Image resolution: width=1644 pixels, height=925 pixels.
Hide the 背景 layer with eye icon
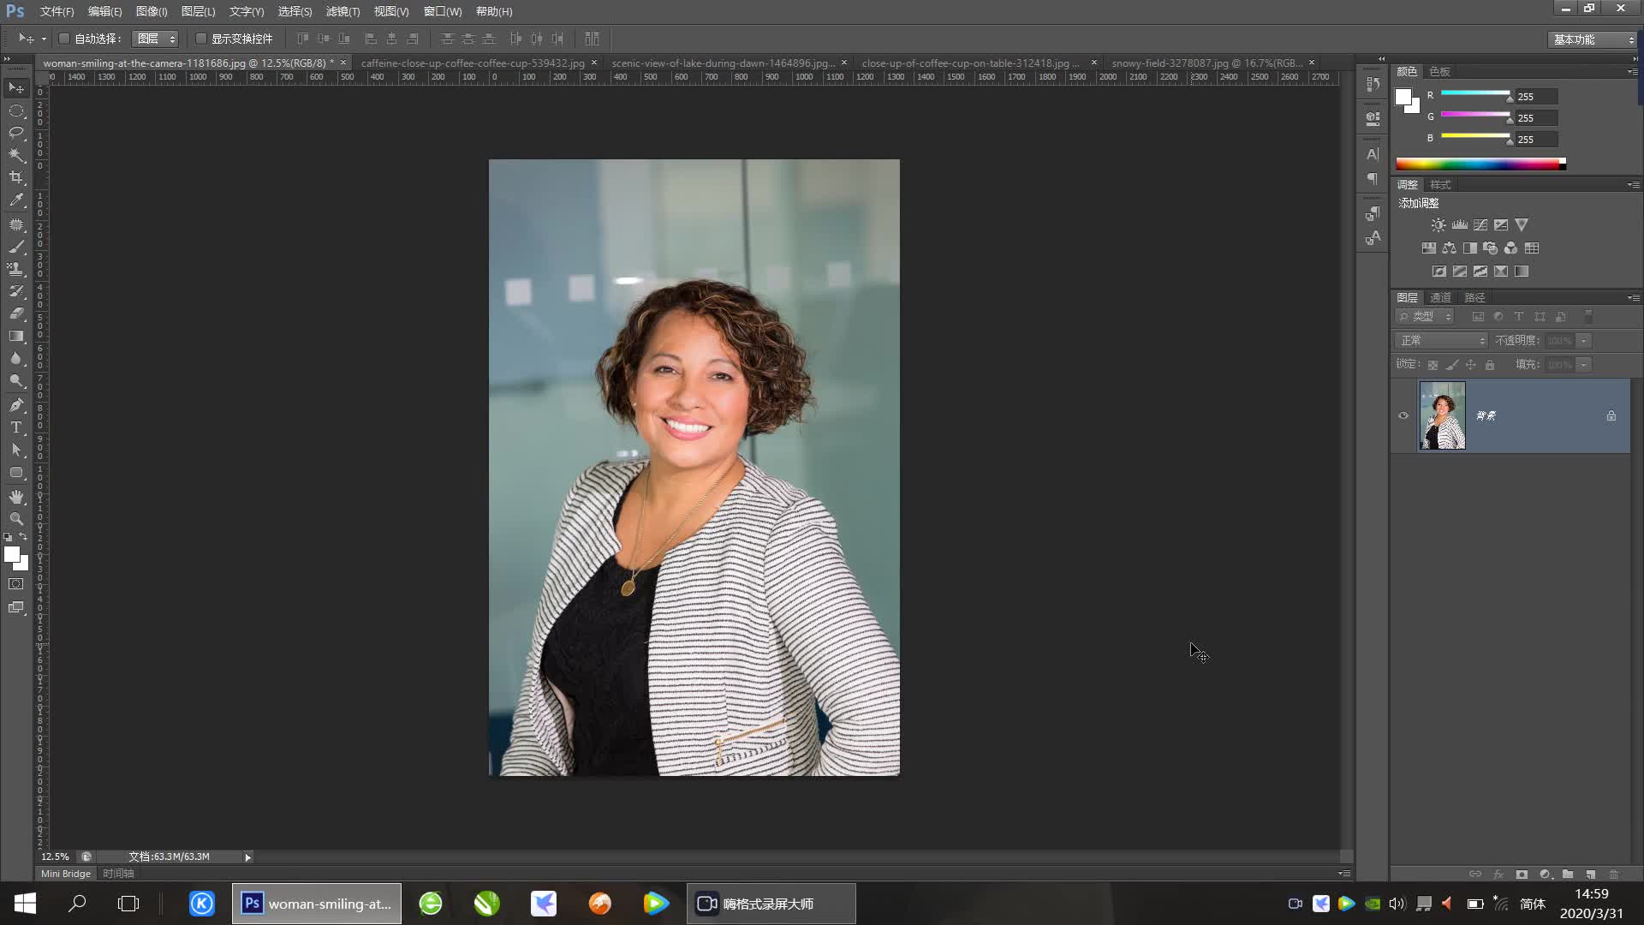point(1403,416)
